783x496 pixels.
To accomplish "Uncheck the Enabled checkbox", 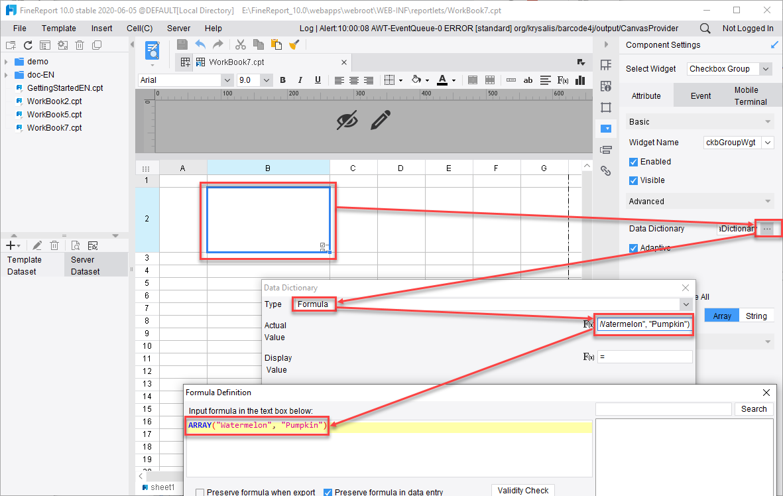I will pos(633,162).
